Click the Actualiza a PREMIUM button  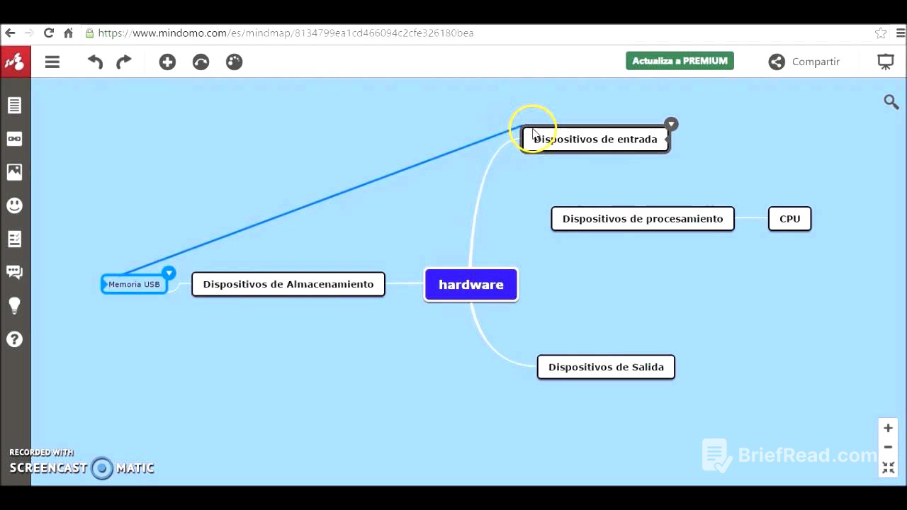pyautogui.click(x=680, y=61)
